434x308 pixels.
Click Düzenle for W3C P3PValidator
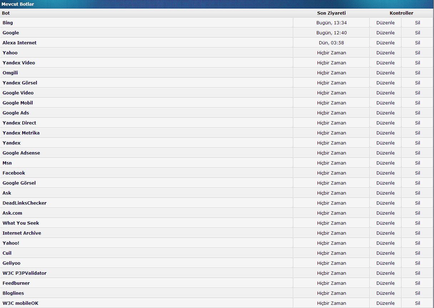pos(385,273)
